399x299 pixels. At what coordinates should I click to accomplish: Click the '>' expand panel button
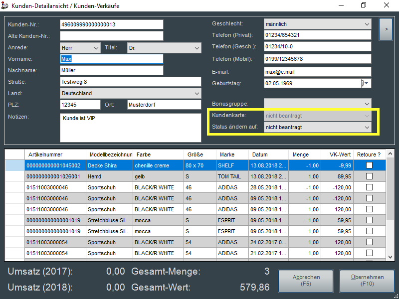(x=386, y=29)
